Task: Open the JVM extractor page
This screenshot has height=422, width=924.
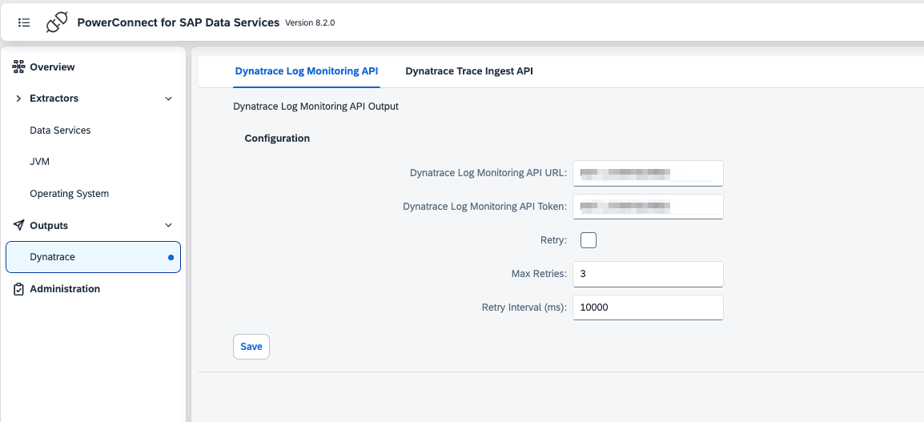Action: (39, 162)
